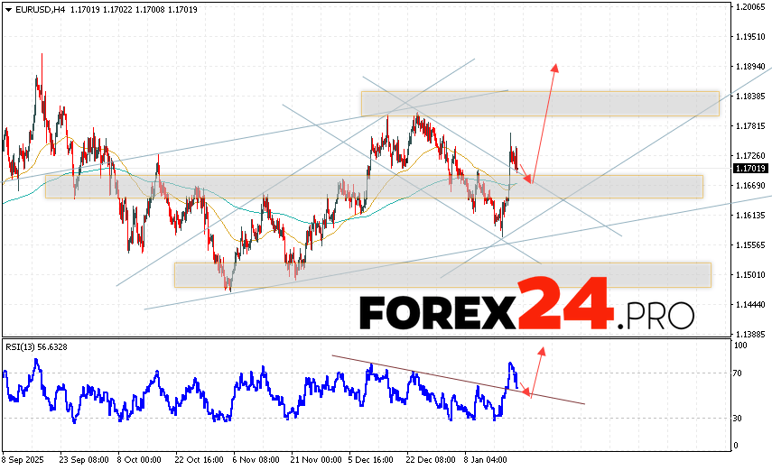The image size is (772, 470).
Task: Click the RSI(13) 56.6328 indicator label
Action: (x=35, y=346)
